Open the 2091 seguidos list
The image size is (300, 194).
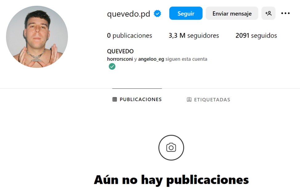pyautogui.click(x=256, y=35)
